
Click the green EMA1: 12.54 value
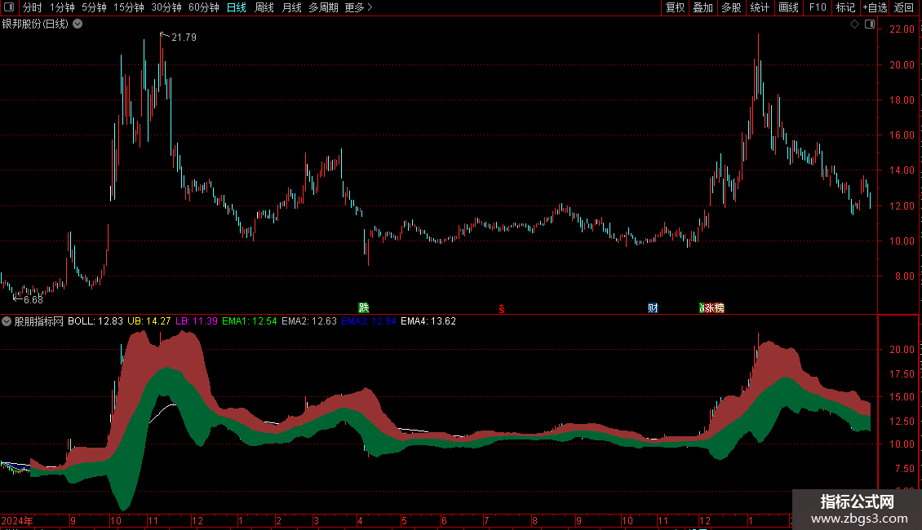pyautogui.click(x=250, y=321)
